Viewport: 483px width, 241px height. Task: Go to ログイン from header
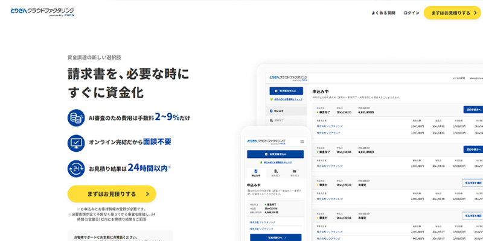click(411, 13)
